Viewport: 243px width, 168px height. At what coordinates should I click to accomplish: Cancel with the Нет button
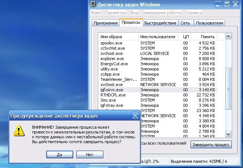90,155
